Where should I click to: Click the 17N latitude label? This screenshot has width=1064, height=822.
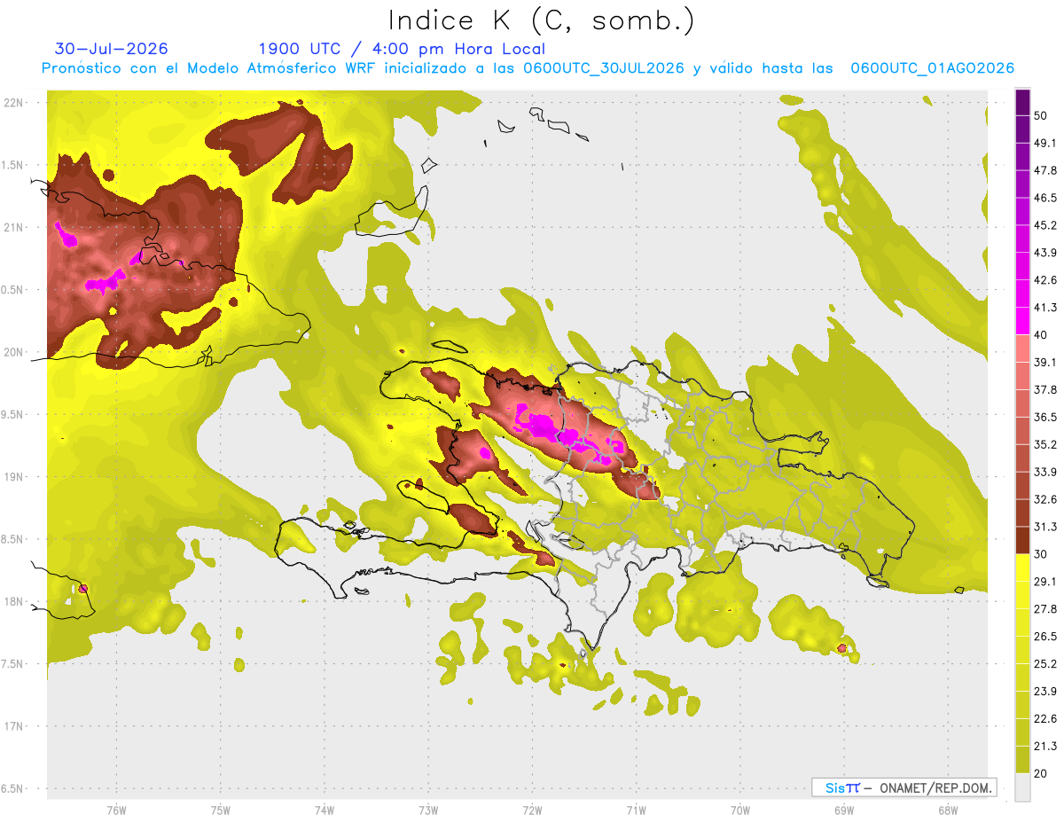click(x=14, y=726)
